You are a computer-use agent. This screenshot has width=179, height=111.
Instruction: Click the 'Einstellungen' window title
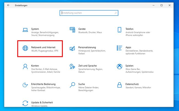click(x=21, y=5)
